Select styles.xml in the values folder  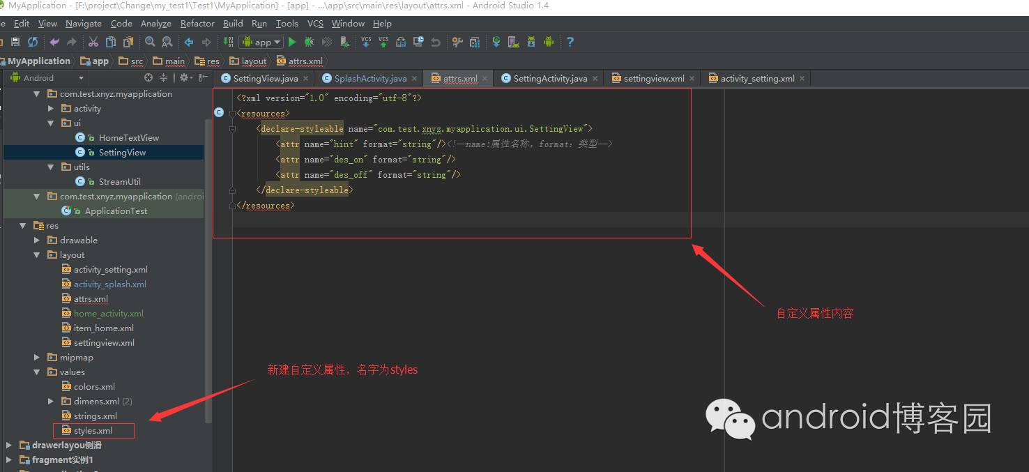(93, 431)
